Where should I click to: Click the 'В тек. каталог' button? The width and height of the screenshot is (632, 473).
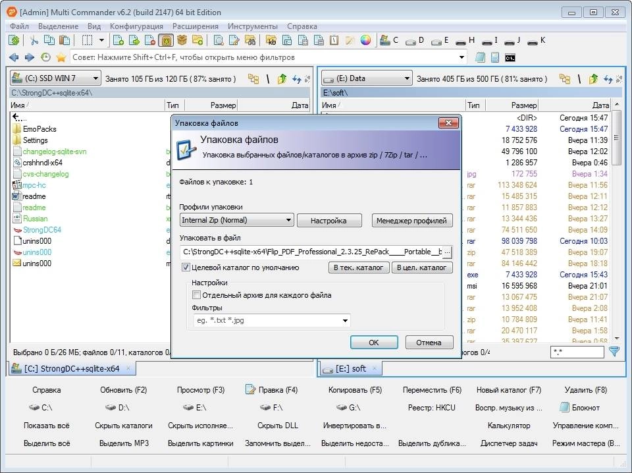[x=359, y=267]
